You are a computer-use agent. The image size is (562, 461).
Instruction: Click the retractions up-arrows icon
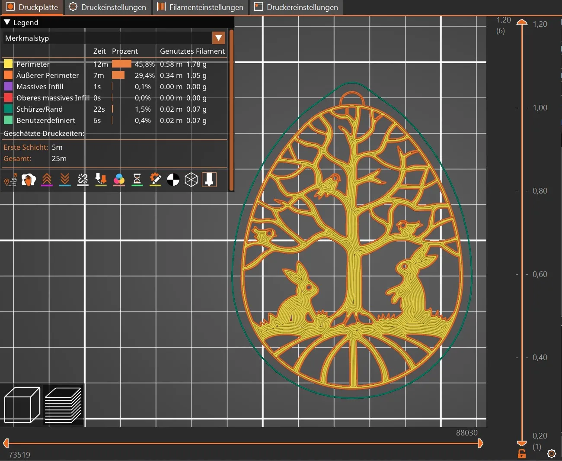(47, 180)
